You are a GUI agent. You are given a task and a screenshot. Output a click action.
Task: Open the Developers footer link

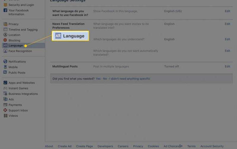tap(105, 146)
